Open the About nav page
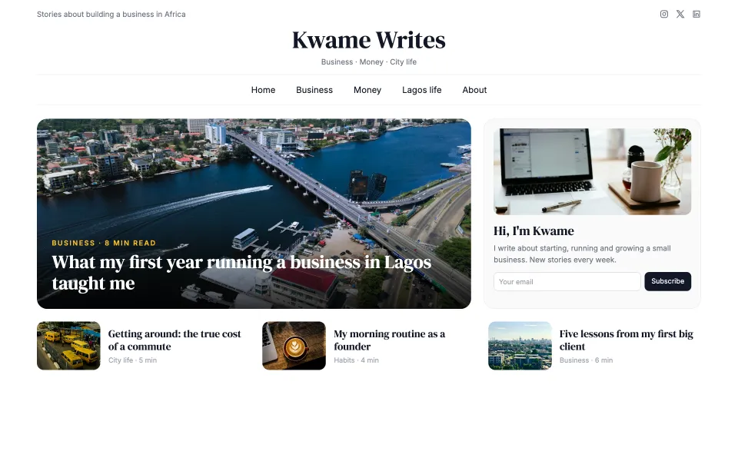 474,90
